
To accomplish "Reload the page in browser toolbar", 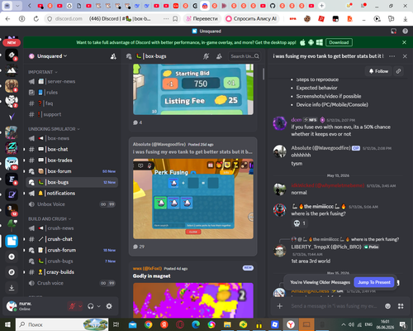I will coord(36,19).
